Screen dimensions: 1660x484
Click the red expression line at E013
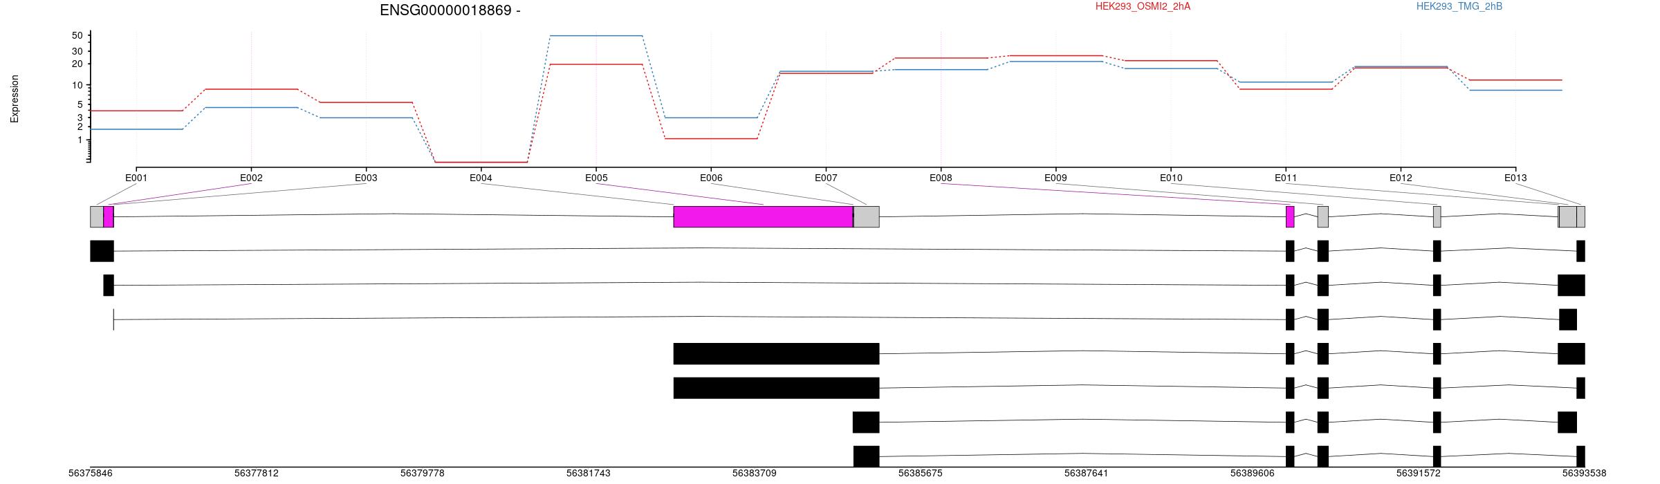point(1515,80)
